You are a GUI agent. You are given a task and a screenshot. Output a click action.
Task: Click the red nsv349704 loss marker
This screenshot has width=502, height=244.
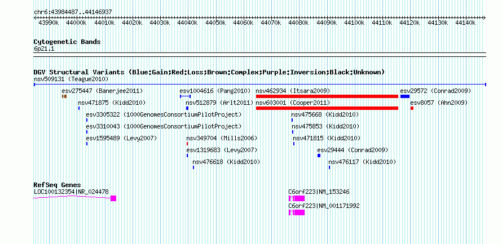coord(187,144)
